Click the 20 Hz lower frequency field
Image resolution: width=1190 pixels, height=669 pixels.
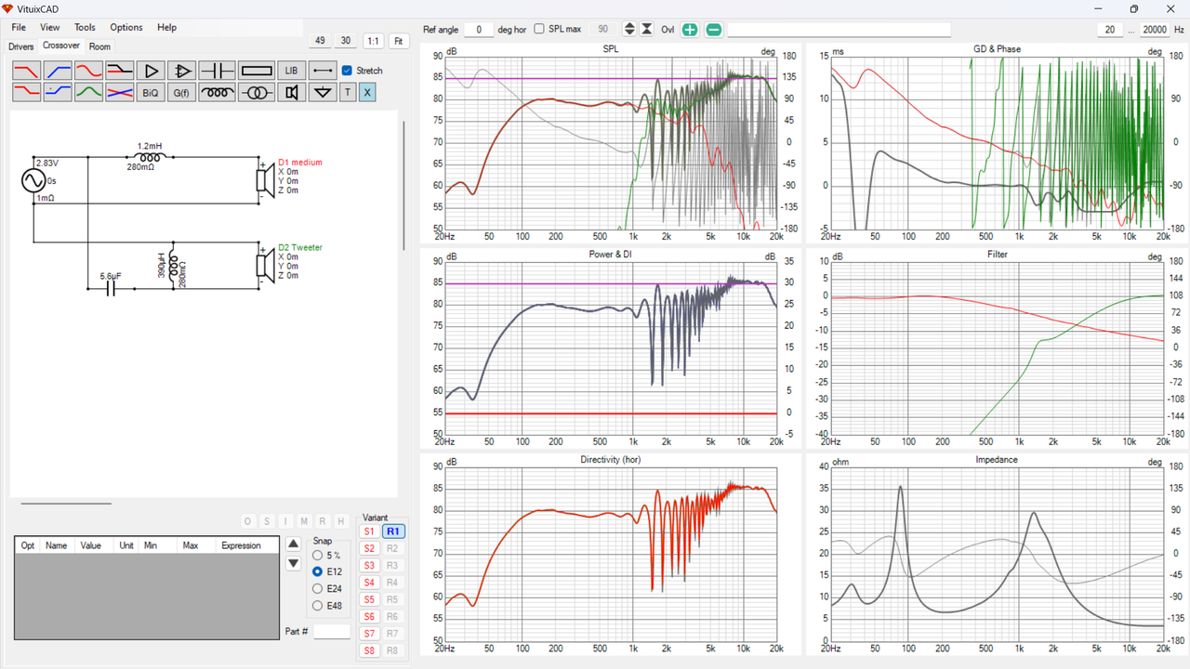tap(1109, 30)
